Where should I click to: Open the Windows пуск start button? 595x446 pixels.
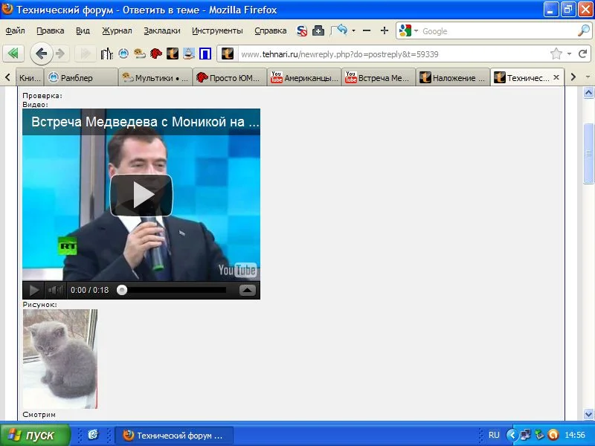click(x=35, y=435)
